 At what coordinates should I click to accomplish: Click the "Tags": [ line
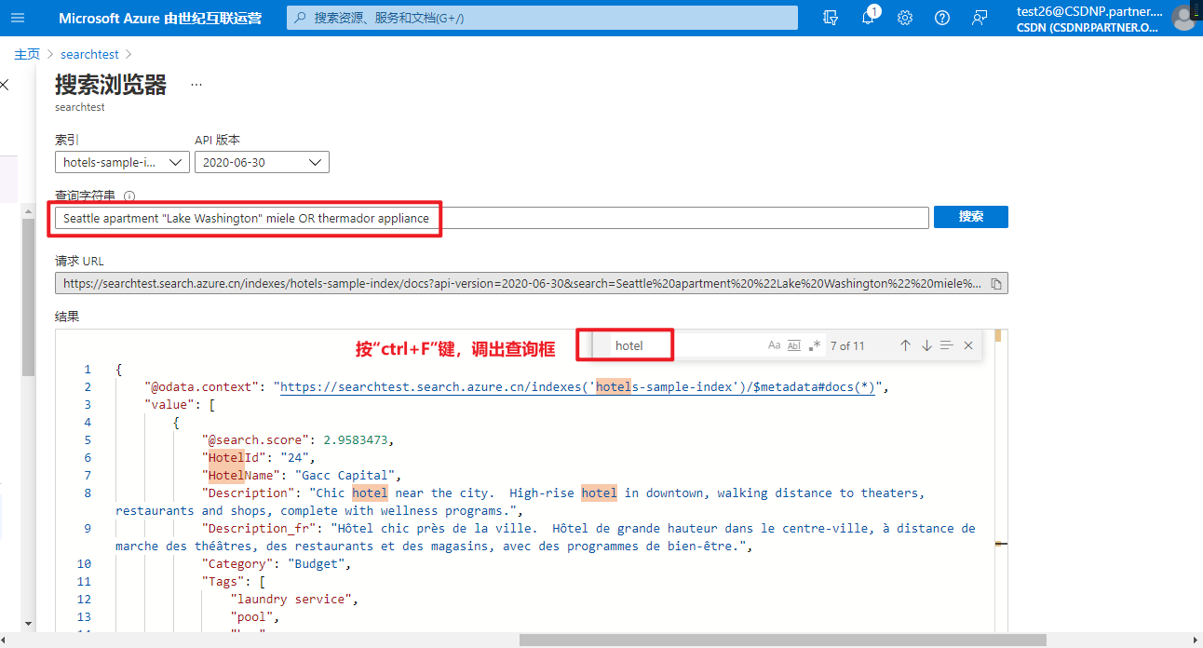coord(234,582)
